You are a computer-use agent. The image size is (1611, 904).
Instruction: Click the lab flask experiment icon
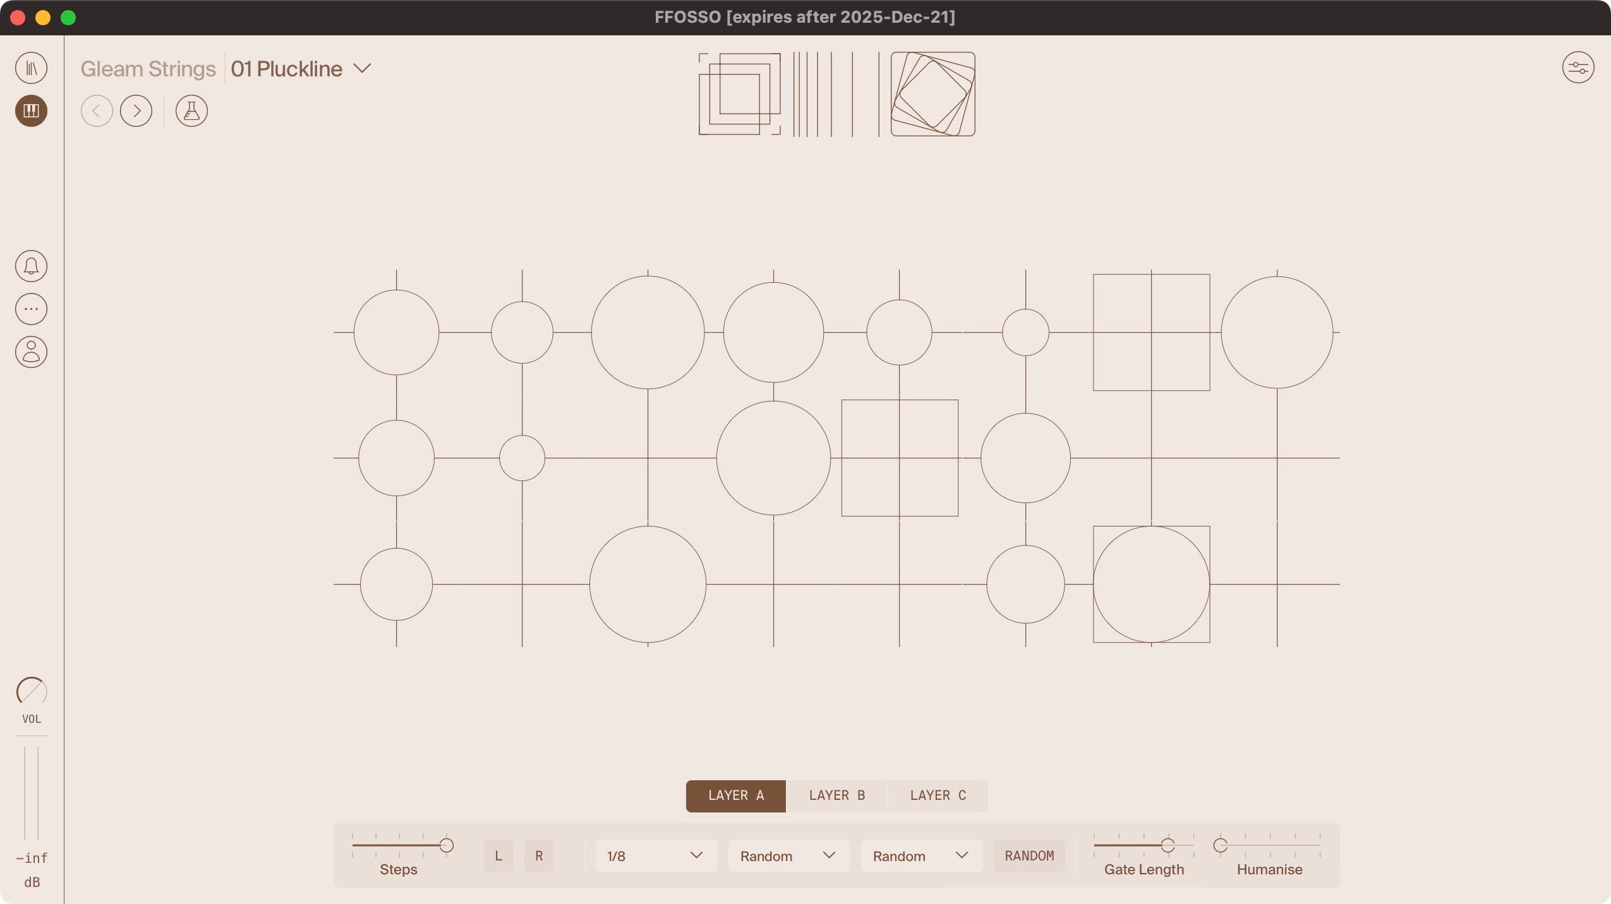click(x=191, y=111)
